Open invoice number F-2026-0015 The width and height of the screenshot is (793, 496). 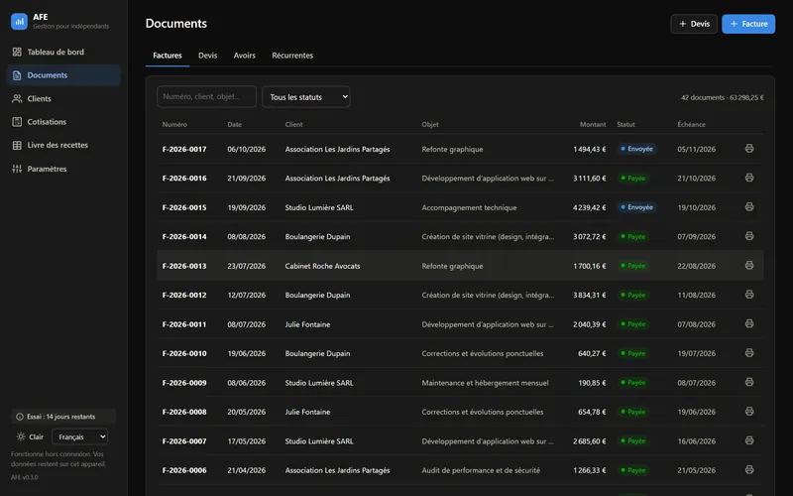(184, 207)
